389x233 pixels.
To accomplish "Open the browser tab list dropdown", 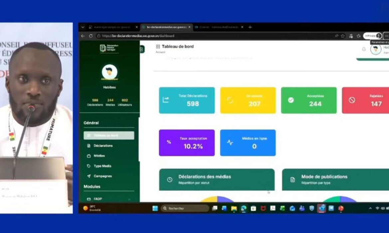I will [x=83, y=27].
